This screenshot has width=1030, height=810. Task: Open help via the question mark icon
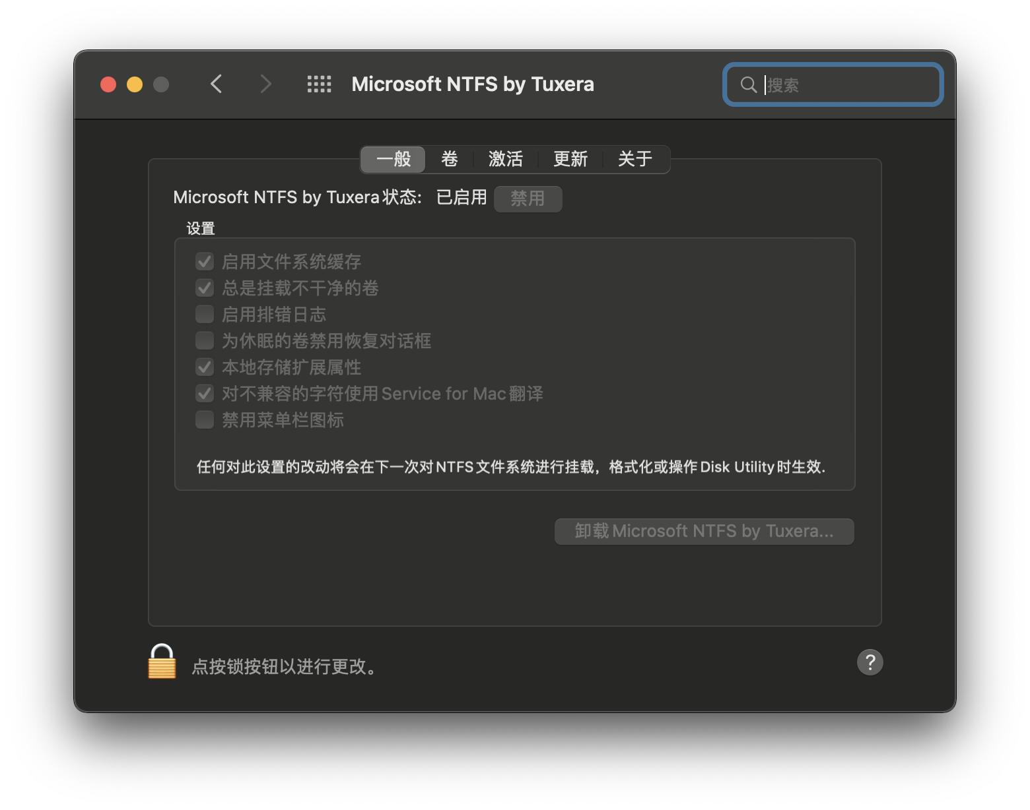870,662
